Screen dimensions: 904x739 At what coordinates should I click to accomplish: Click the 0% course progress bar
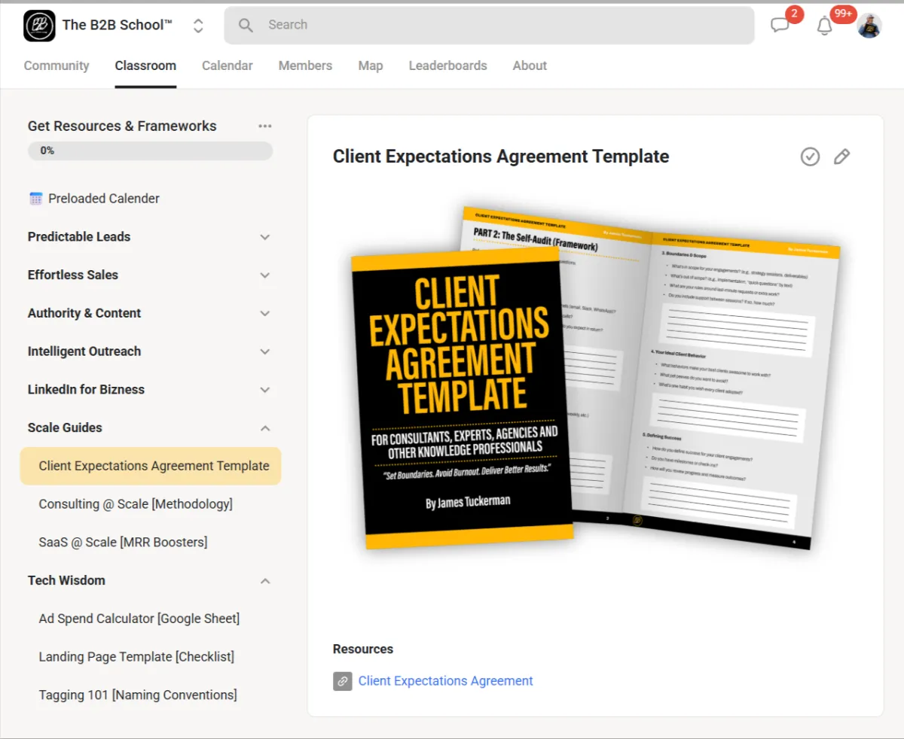[x=151, y=151]
